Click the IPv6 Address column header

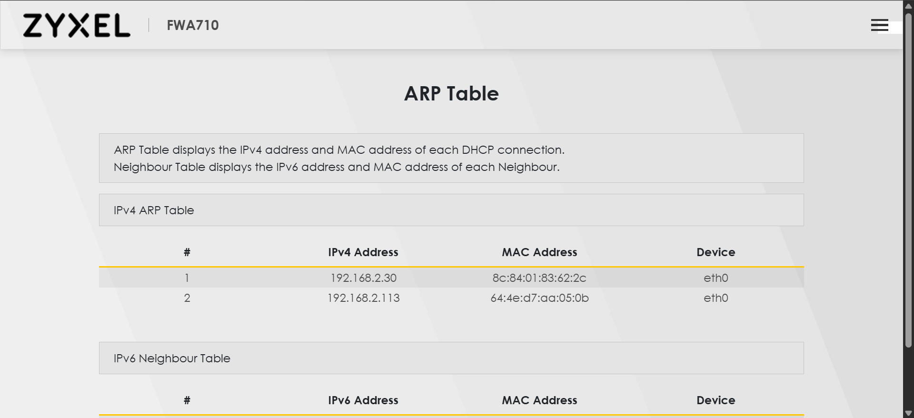tap(363, 400)
